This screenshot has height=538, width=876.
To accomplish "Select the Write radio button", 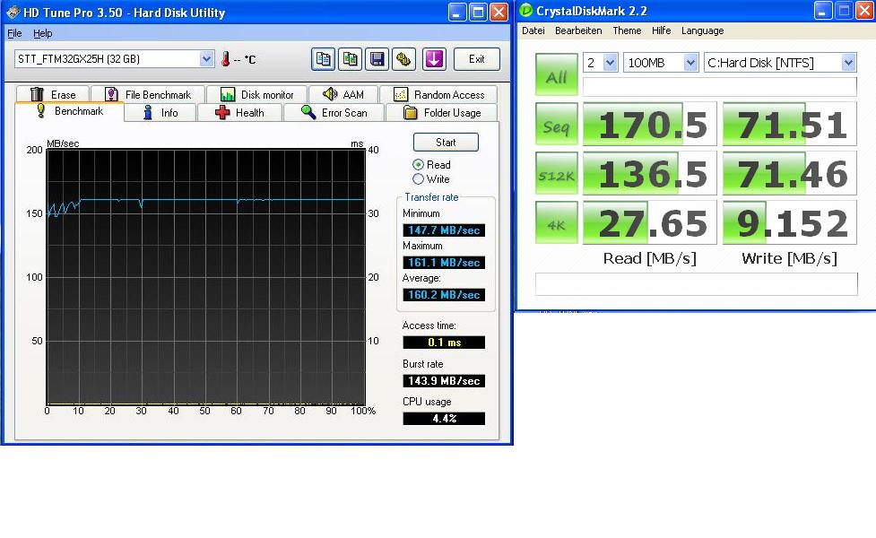I will (418, 179).
